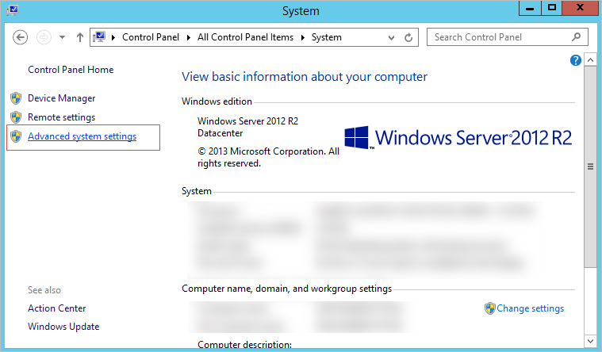The image size is (602, 352).
Task: Click the Up arrow to parent folder
Action: point(79,37)
